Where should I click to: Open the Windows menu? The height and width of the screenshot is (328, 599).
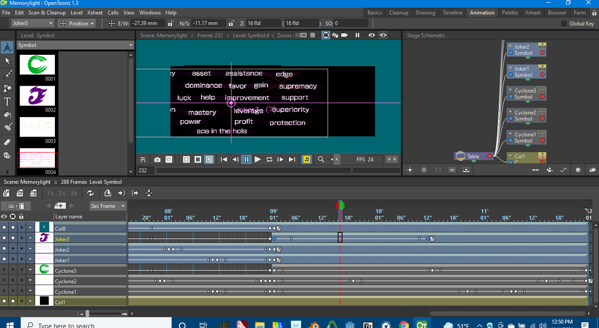point(150,12)
